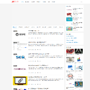Expand the second navigation item's dropdown arrow

tap(29, 2)
